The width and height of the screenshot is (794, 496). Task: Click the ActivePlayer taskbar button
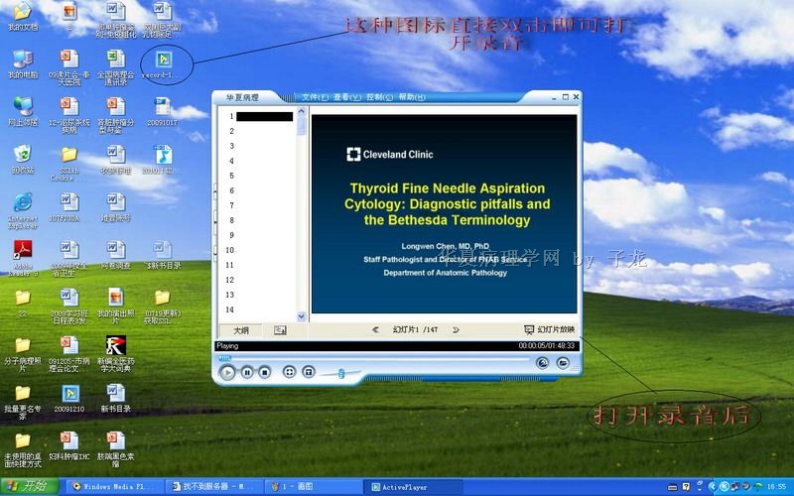point(412,487)
